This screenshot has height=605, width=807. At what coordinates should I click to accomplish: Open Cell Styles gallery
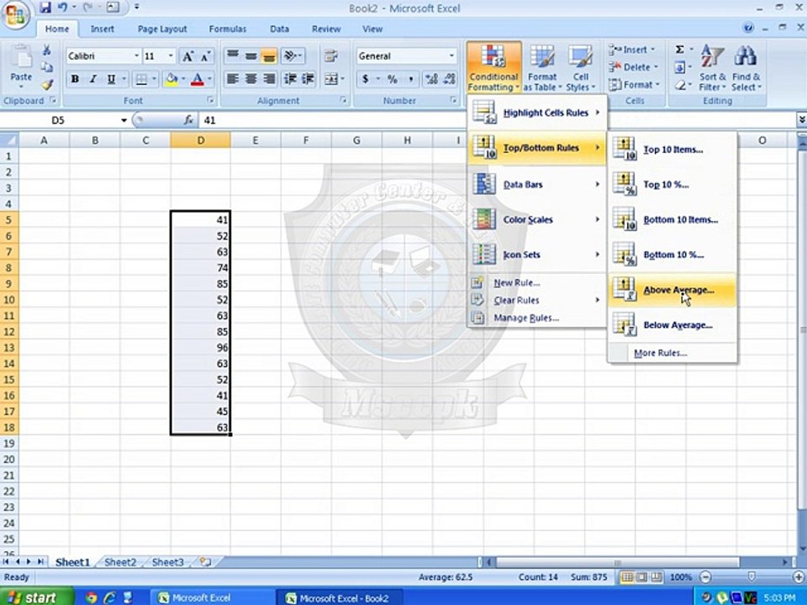click(581, 68)
